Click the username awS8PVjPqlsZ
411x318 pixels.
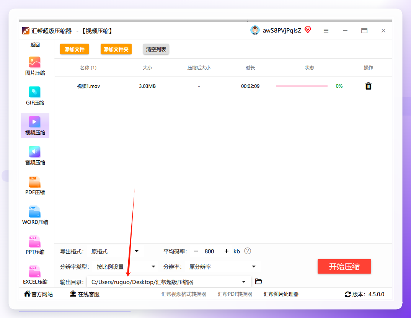[x=282, y=31]
